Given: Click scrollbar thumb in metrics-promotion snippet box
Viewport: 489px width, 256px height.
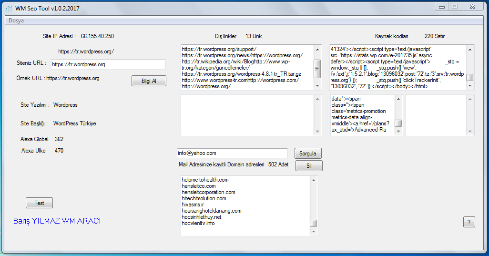Looking at the screenshot, I should point(398,123).
